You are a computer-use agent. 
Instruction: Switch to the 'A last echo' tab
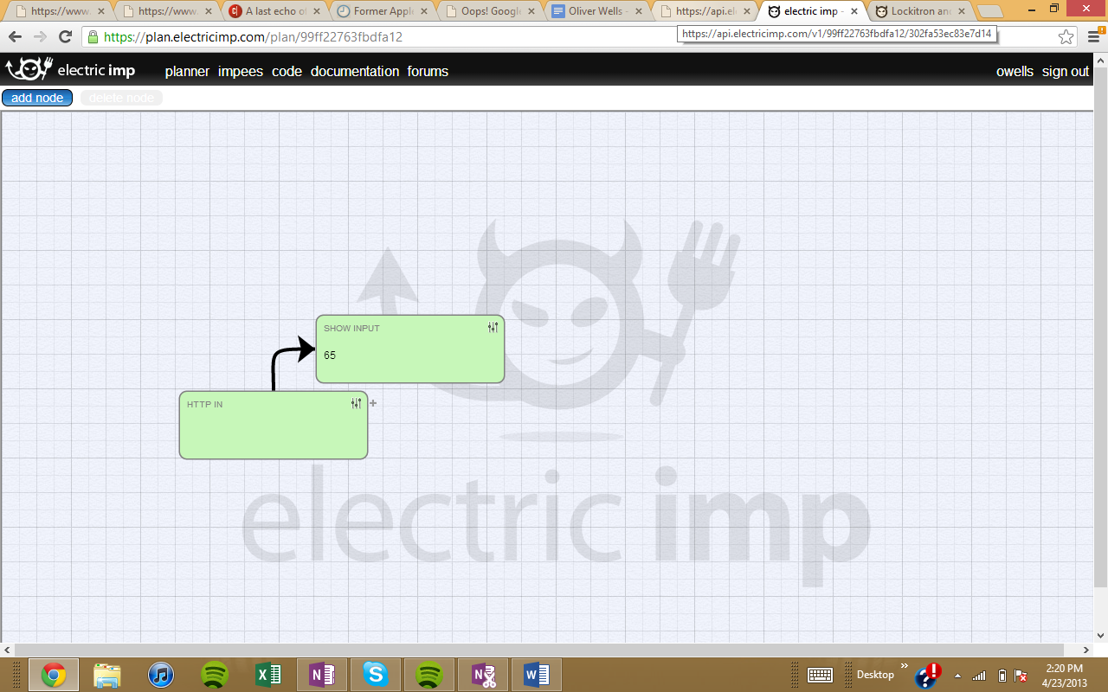pyautogui.click(x=275, y=11)
